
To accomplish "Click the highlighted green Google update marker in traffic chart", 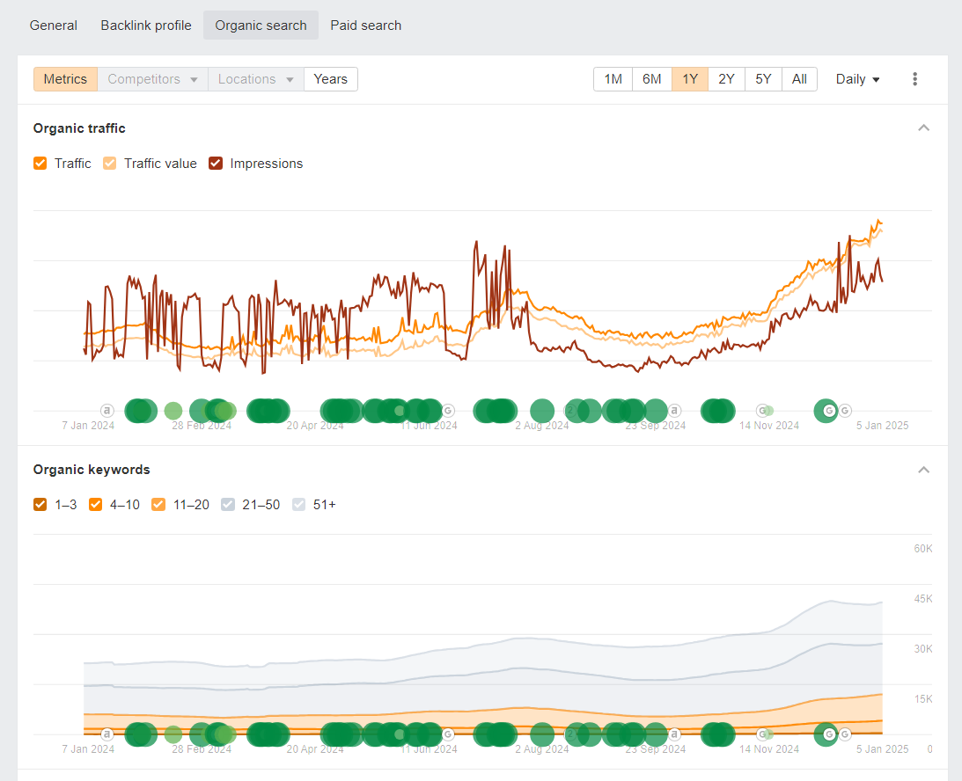I will 828,411.
